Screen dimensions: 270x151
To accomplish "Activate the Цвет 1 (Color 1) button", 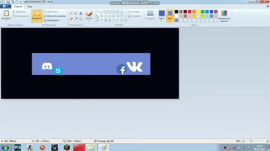I will point(162,16).
